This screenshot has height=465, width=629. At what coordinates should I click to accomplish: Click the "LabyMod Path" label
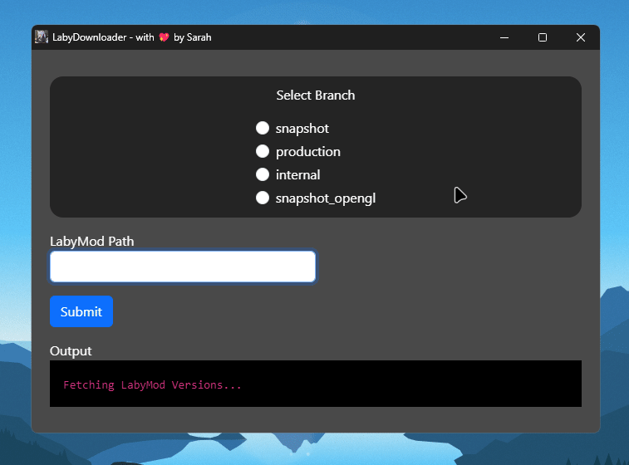92,242
